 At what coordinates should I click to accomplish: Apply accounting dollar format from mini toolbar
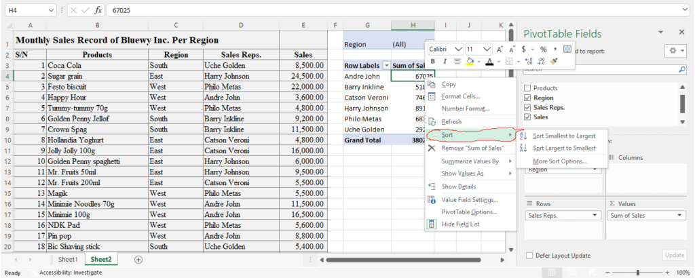523,49
